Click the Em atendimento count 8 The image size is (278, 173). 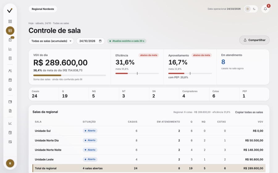pos(223,62)
